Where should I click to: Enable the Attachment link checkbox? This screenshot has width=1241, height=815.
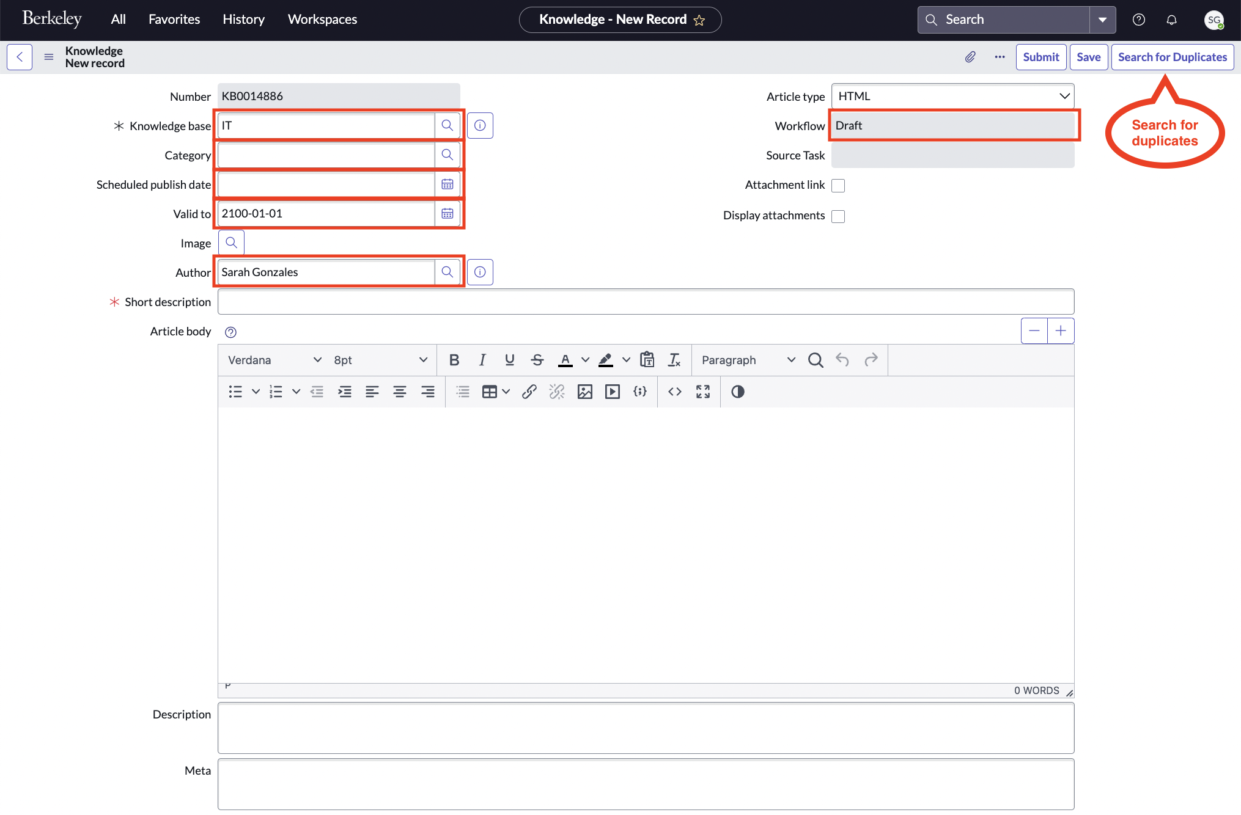coord(838,185)
